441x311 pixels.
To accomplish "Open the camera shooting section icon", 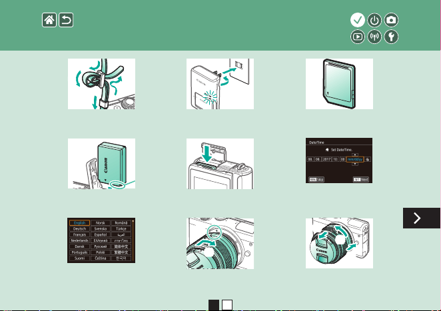I will [391, 20].
